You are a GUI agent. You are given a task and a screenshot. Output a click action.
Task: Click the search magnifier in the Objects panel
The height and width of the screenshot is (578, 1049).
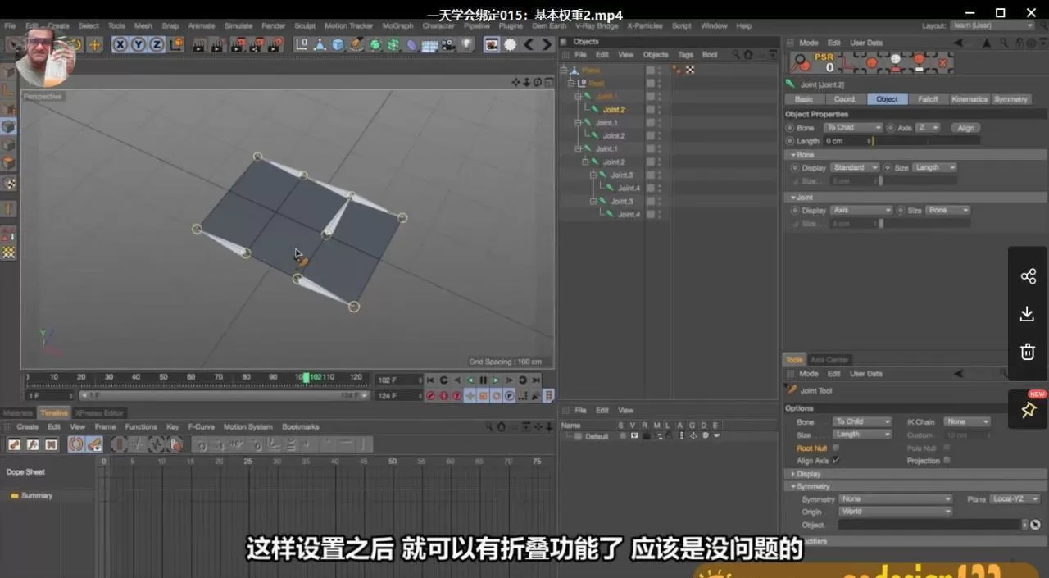[736, 54]
